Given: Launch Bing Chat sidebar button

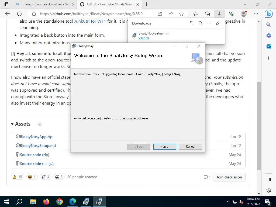Looking at the screenshot, I should coord(269,14).
